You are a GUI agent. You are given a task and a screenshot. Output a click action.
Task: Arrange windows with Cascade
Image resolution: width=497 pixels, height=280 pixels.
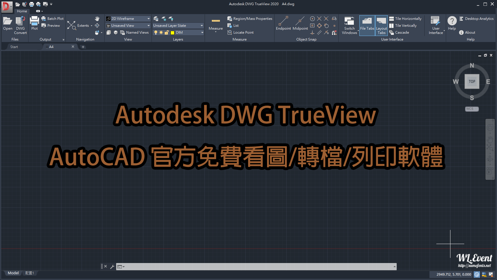[x=399, y=33]
